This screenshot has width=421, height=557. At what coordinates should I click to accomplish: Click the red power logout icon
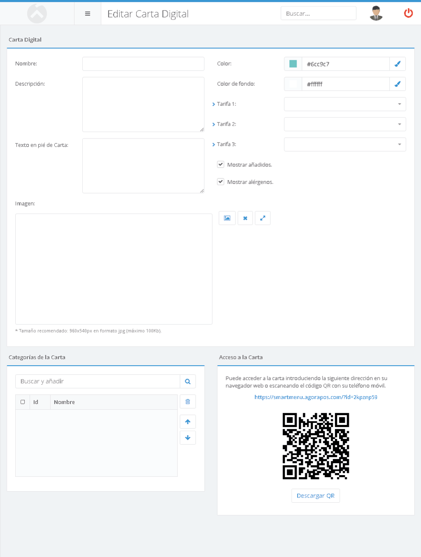click(x=408, y=13)
